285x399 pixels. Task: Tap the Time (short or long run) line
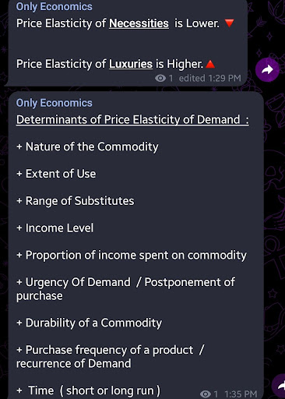tap(89, 390)
